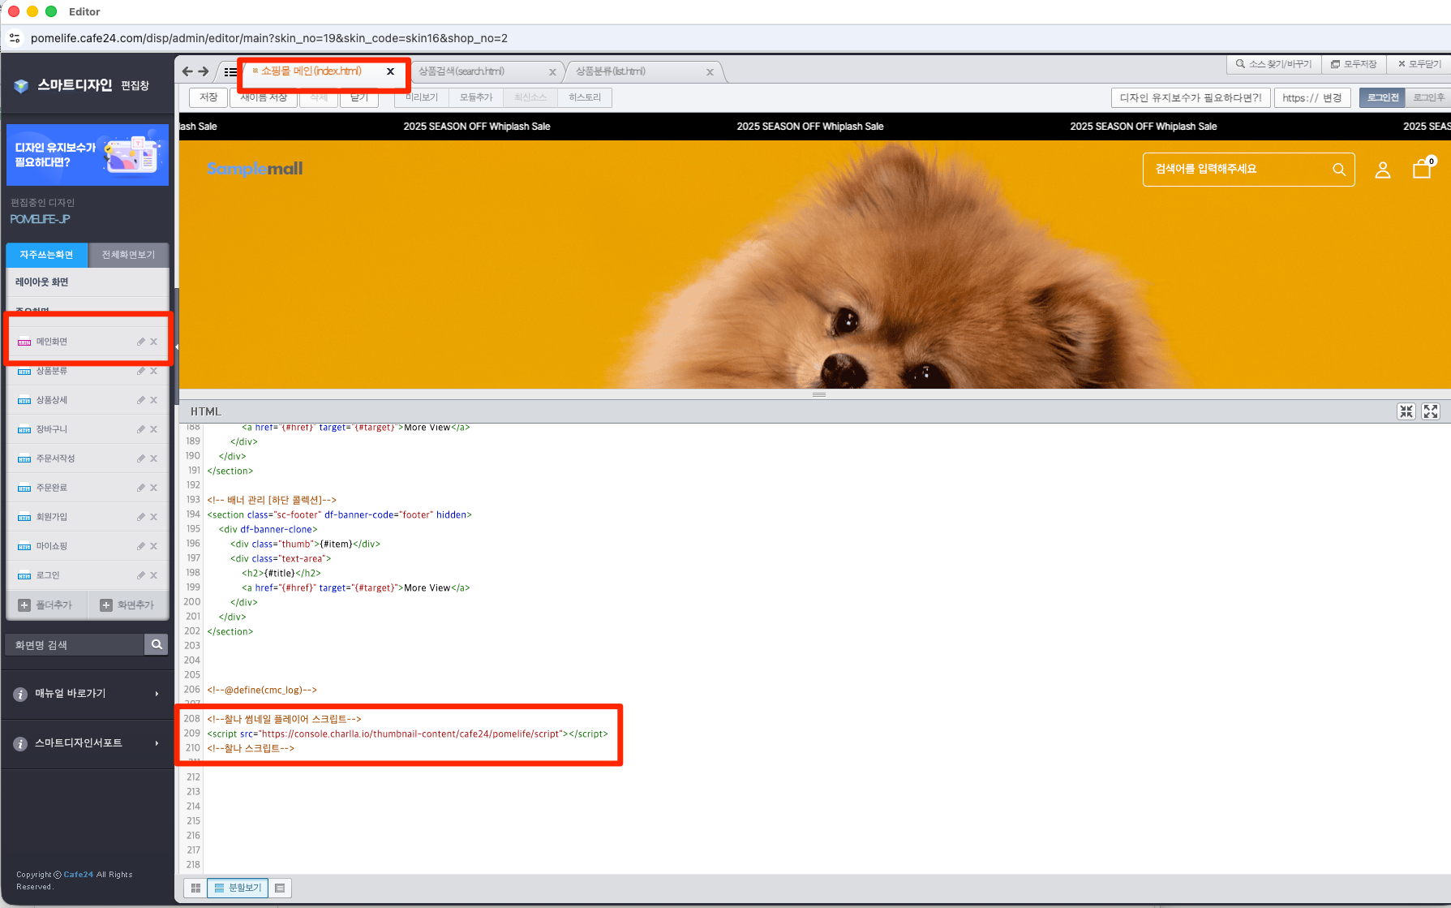Click the 소스 찾기/바꾸기 button
The image size is (1451, 908).
pos(1273,64)
